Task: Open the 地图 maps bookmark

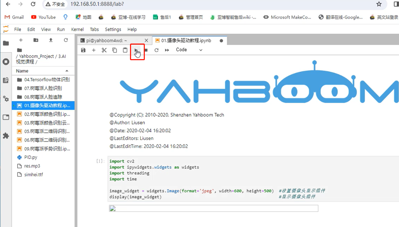Action: (x=84, y=17)
